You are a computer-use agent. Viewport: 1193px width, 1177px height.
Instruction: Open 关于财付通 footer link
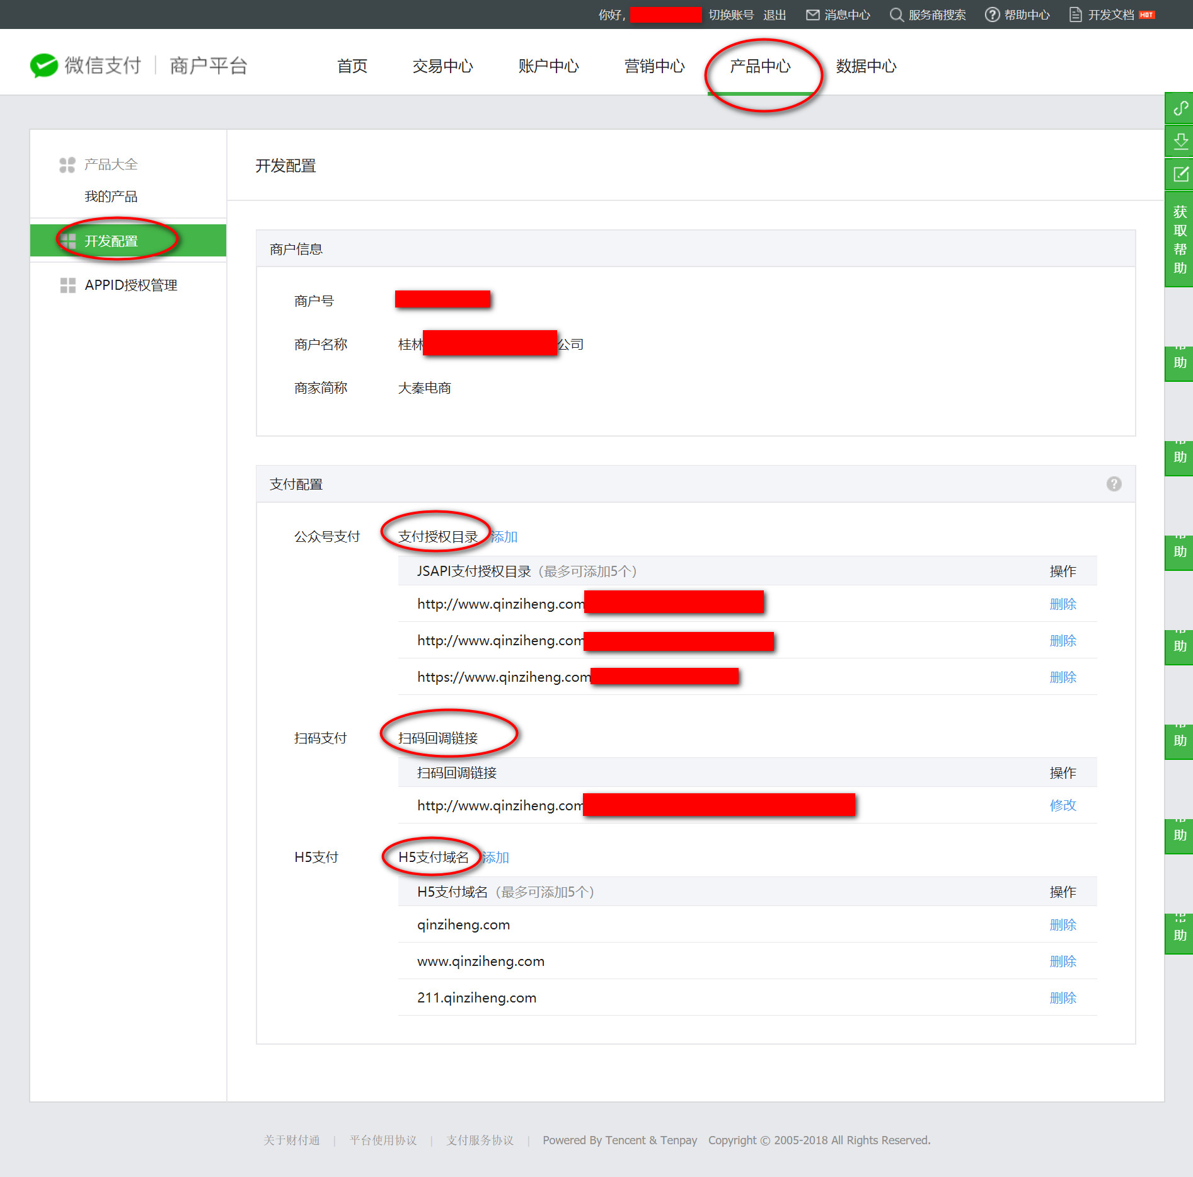coord(292,1140)
